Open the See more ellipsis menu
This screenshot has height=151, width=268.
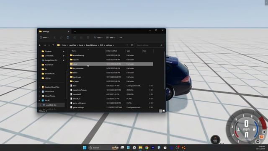click(x=121, y=37)
